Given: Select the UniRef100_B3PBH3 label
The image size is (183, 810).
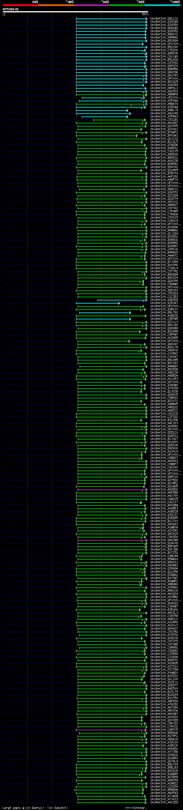Looking at the screenshot, I should click(164, 243).
